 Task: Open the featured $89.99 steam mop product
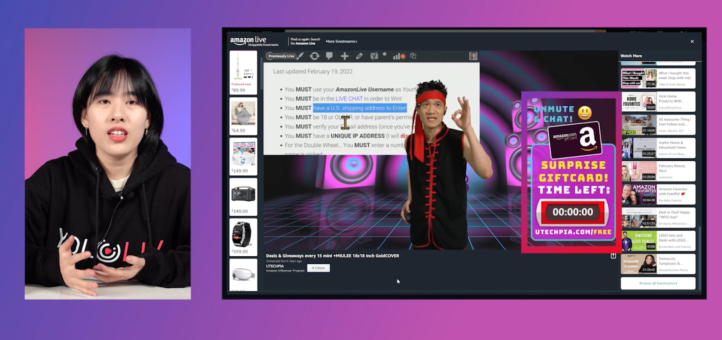(243, 73)
